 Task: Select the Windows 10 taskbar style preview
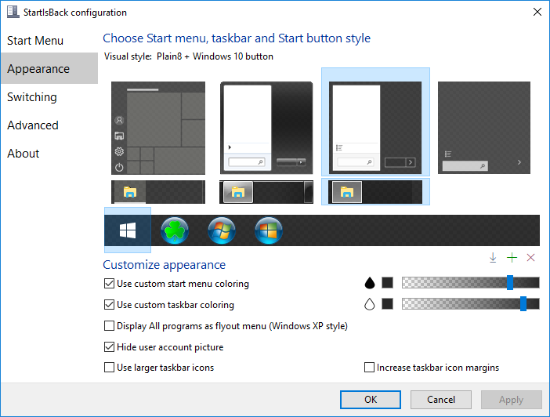[x=158, y=192]
